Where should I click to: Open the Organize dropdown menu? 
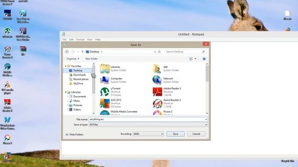pos(73,59)
